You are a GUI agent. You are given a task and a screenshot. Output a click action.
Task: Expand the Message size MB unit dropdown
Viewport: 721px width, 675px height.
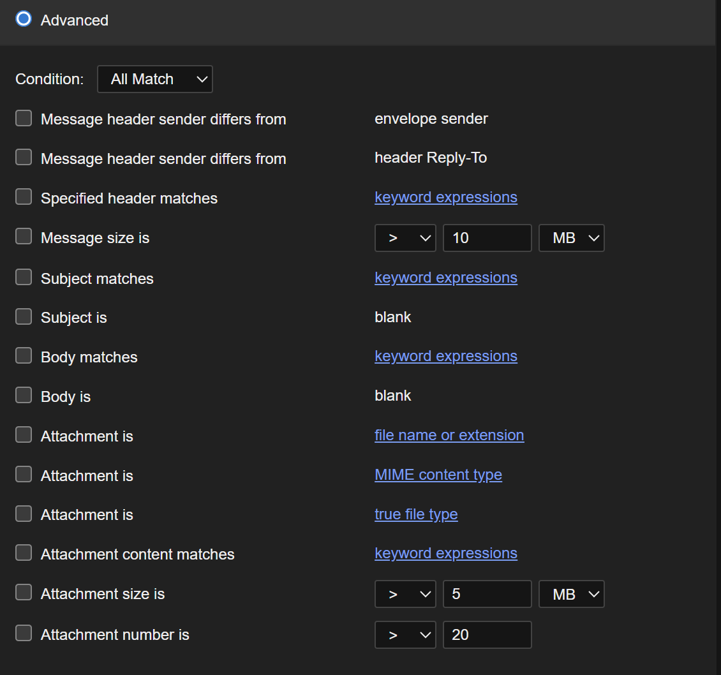point(572,238)
